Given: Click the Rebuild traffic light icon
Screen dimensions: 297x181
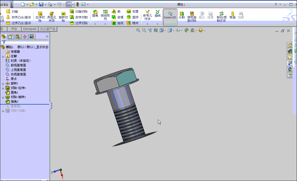Looking at the screenshot, I should click(x=77, y=4).
